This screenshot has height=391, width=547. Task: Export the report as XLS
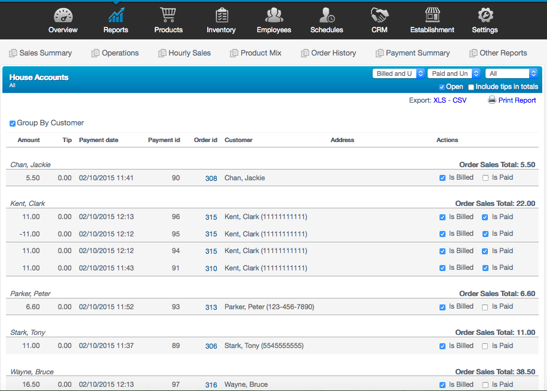coord(440,100)
